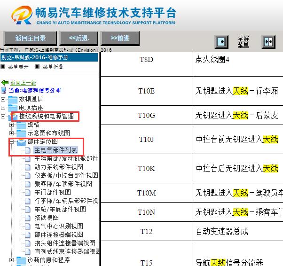Screen dimensions: 283x266
Task: Open 车轮/车底部件视图 document
Action: [x=60, y=209]
